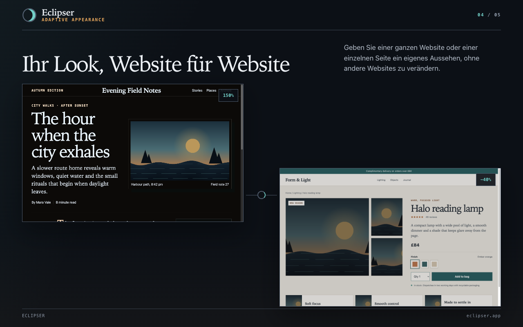Click the eclipser.app footer link
The width and height of the screenshot is (523, 327).
pos(483,316)
